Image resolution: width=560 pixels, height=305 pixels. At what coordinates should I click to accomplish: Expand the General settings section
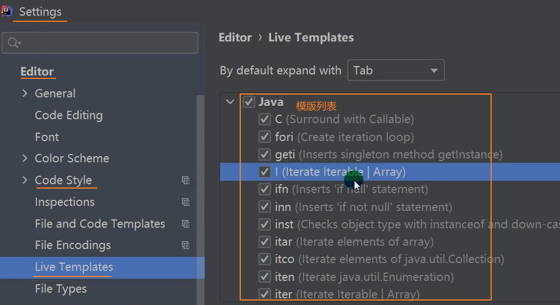25,93
